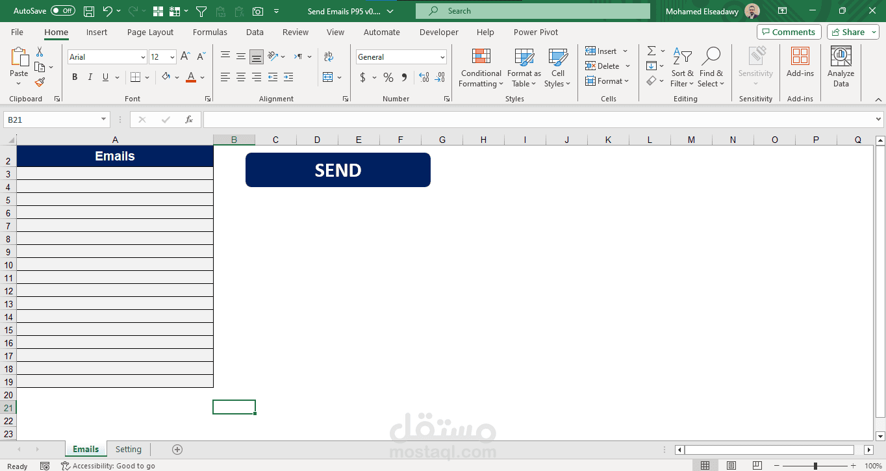Switch to the Insert ribbon tab
Screen dimensions: 886x471
[x=97, y=32]
